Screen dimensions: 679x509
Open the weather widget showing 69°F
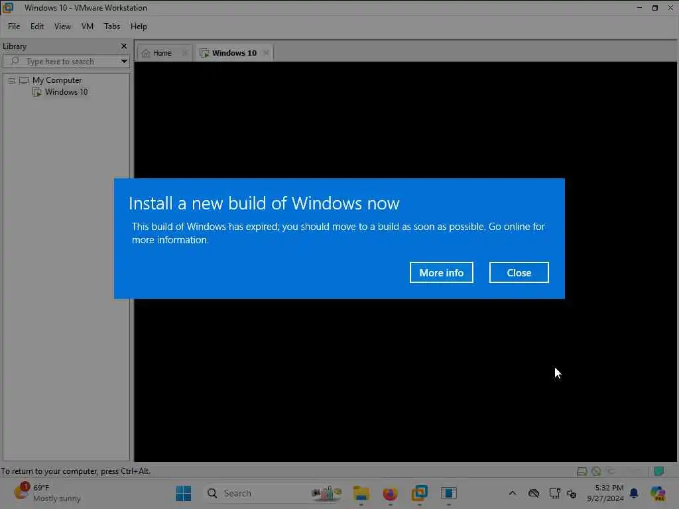pyautogui.click(x=48, y=493)
